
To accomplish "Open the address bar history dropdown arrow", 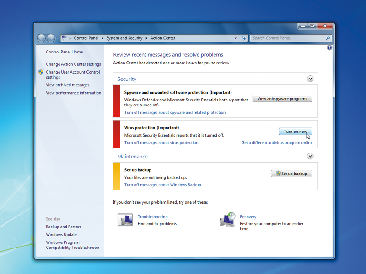I will 236,38.
